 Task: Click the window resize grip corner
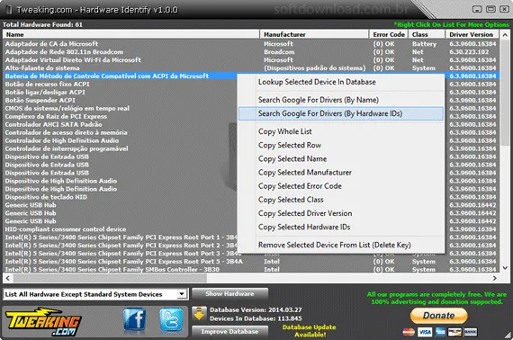pyautogui.click(x=508, y=336)
